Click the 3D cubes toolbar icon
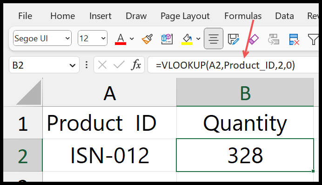 (x=167, y=38)
